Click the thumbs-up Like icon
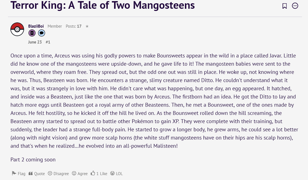 tap(93, 173)
